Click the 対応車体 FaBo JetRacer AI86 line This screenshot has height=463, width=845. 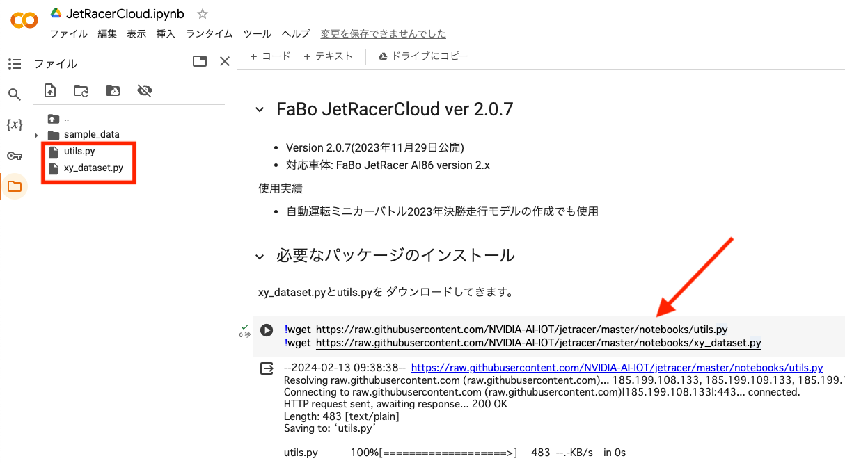click(388, 166)
